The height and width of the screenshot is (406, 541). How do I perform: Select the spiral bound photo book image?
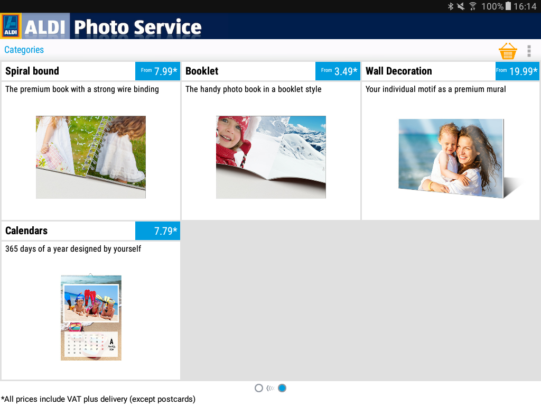click(91, 157)
